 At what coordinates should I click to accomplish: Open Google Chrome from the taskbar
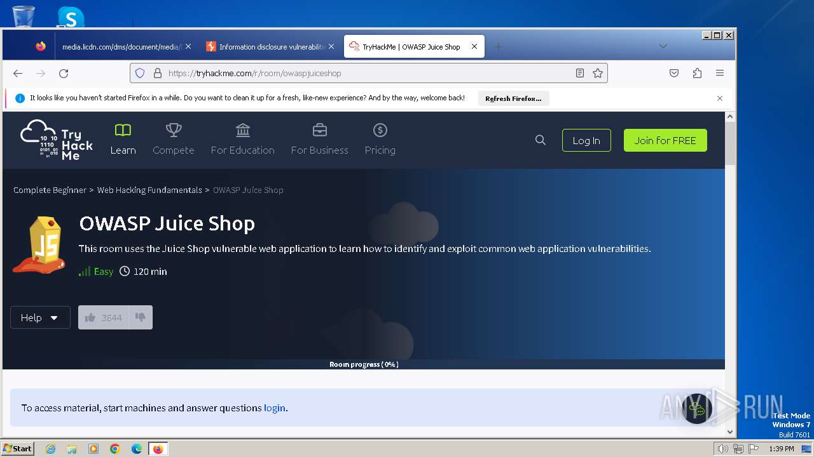click(115, 449)
